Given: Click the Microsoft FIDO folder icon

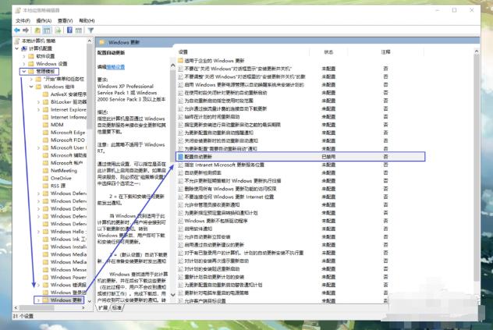Looking at the screenshot, I should click(45, 140).
